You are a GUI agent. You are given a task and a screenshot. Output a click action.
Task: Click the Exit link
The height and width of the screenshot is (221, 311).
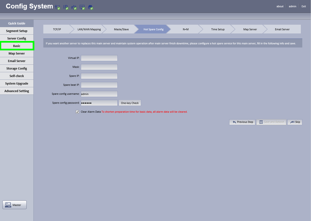point(304,6)
